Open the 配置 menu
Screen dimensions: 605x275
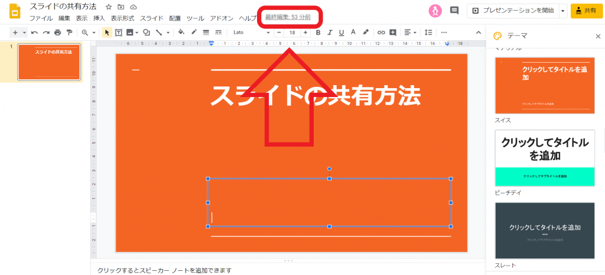175,18
